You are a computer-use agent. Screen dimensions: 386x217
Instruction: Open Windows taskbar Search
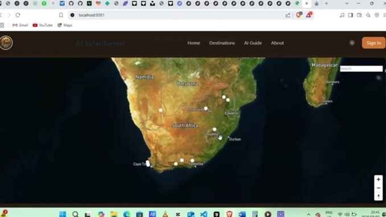[x=75, y=214]
